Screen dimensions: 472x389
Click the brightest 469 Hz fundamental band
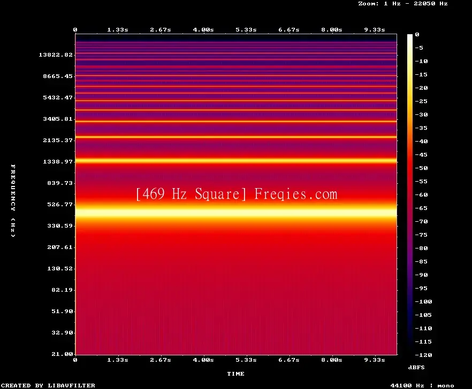[x=236, y=212]
